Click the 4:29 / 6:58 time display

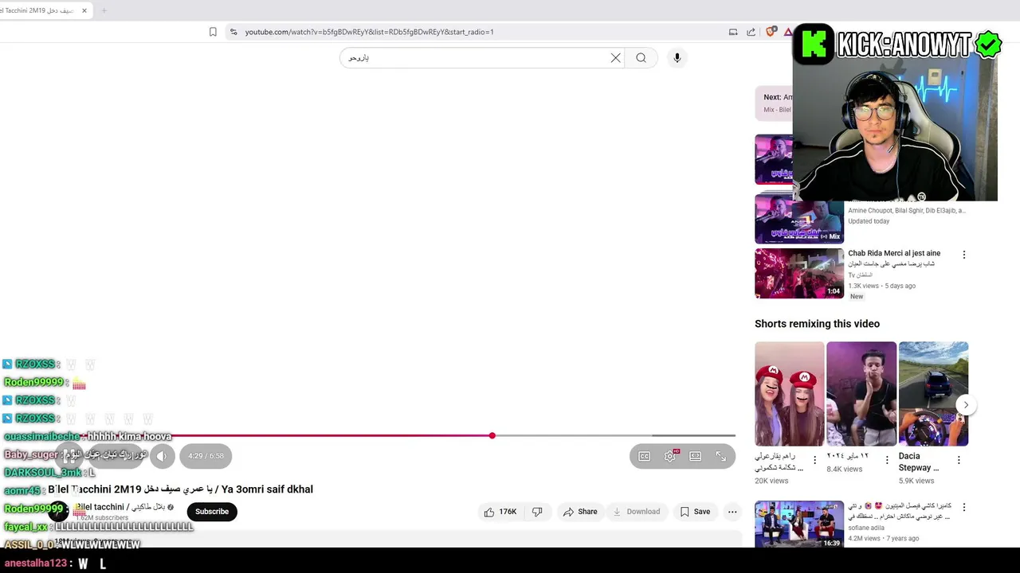[206, 456]
